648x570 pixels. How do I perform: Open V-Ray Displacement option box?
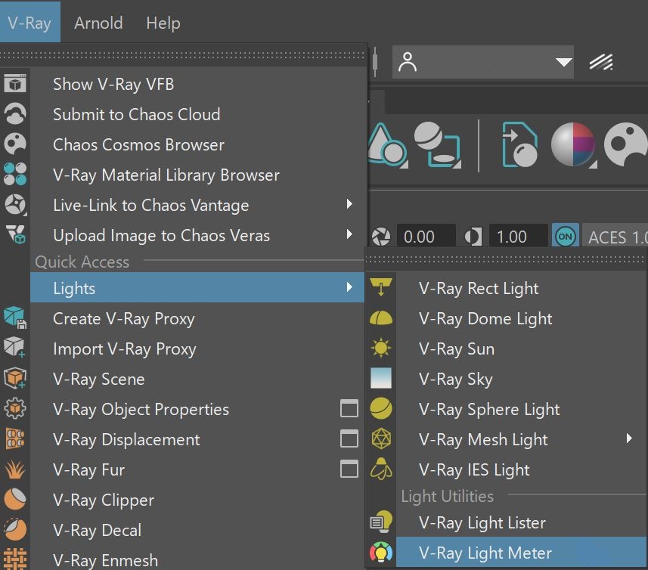tap(349, 438)
